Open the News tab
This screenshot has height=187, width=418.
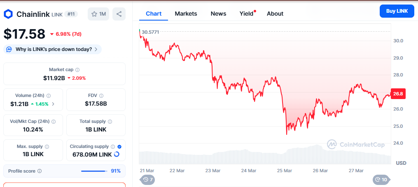click(218, 14)
